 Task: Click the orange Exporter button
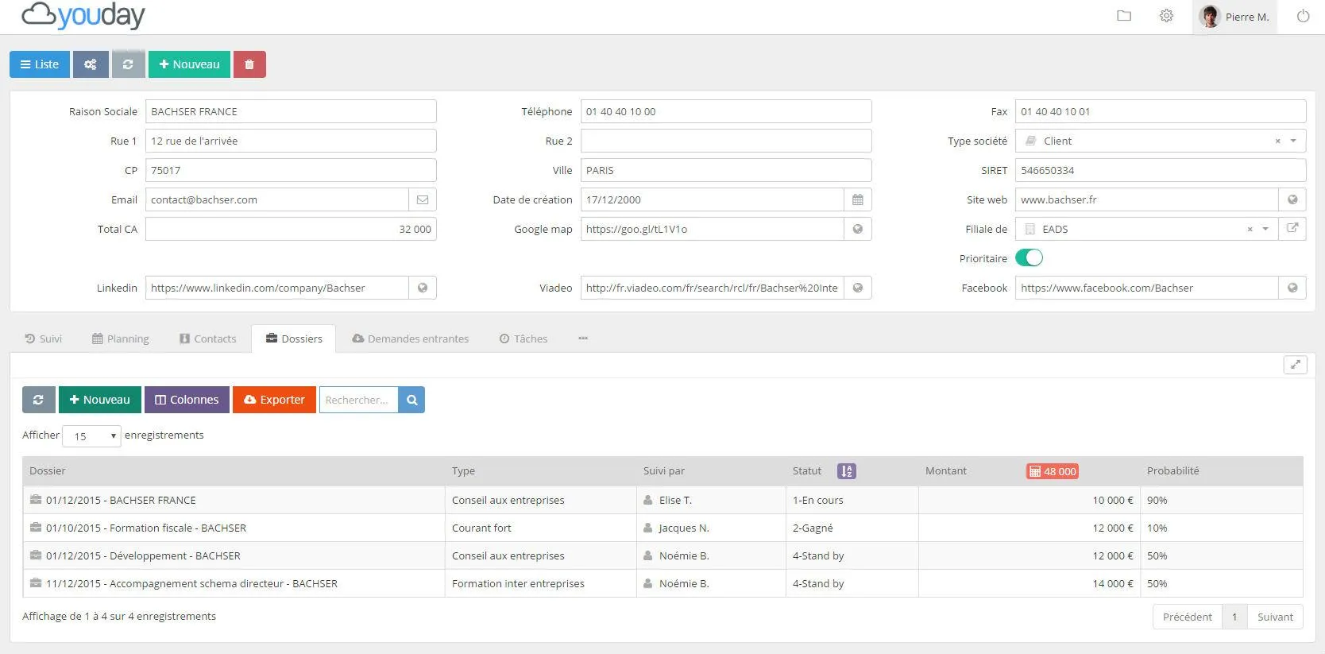[x=274, y=400]
